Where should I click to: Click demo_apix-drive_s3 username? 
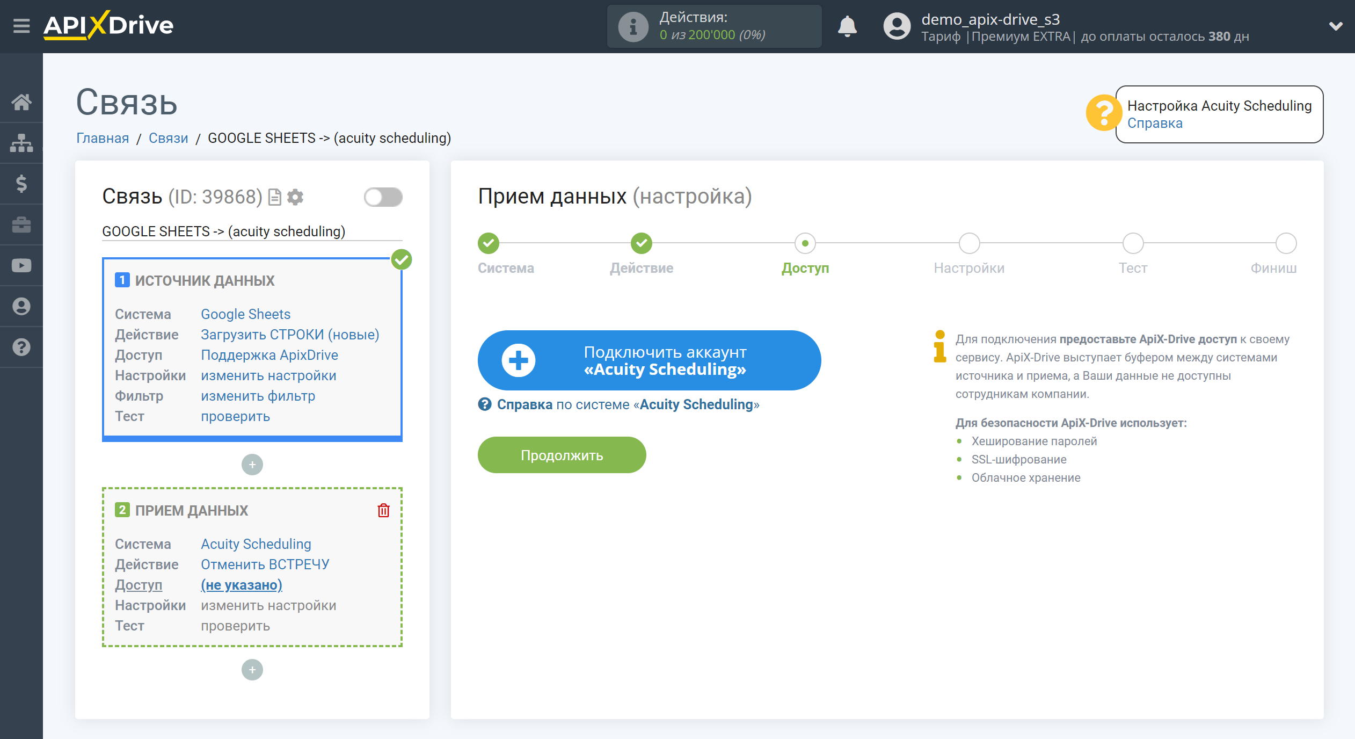pyautogui.click(x=990, y=19)
